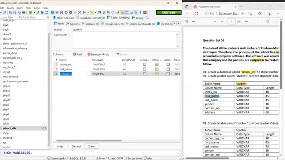Open the Run SQL dropdown arrow
Viewport: 285px width, 160px height.
click(x=88, y=12)
